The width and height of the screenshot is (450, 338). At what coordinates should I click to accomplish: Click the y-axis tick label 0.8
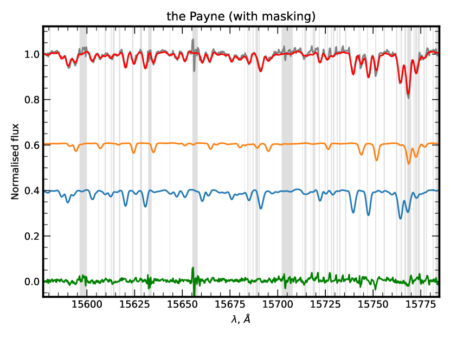coord(32,100)
